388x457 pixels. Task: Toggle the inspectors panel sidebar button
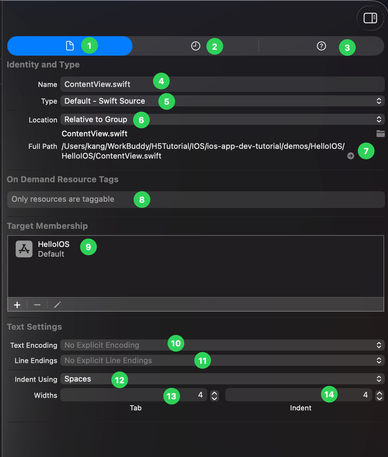tap(370, 18)
